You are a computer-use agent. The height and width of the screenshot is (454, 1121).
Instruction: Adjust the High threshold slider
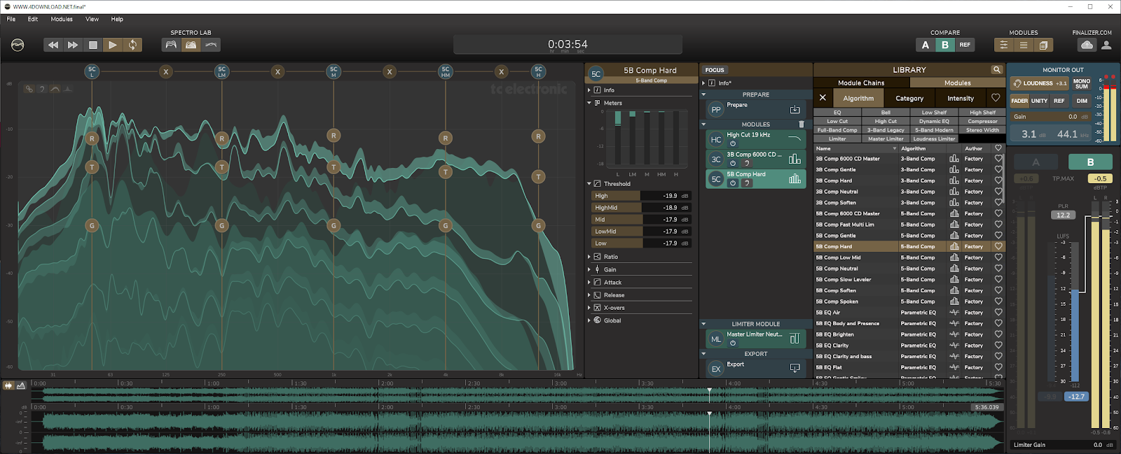click(641, 196)
